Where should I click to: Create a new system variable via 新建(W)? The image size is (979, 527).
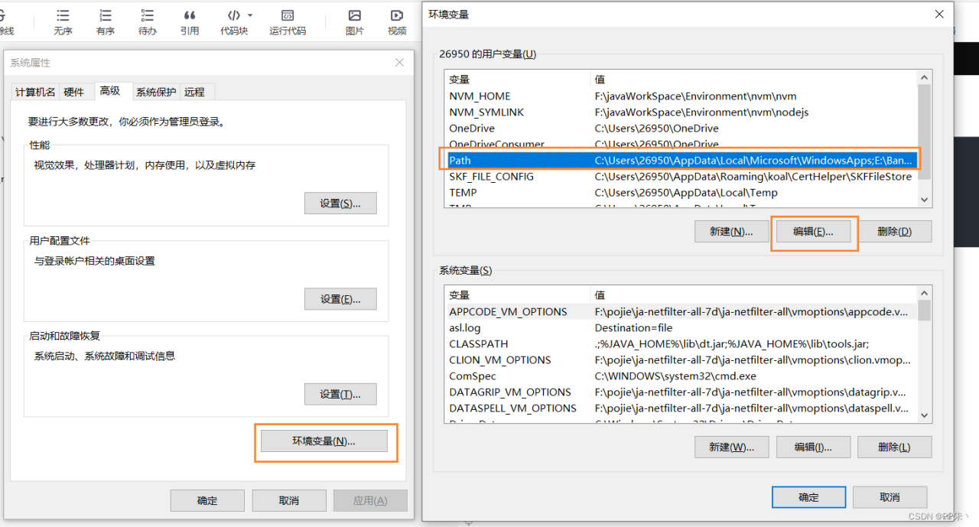click(730, 447)
